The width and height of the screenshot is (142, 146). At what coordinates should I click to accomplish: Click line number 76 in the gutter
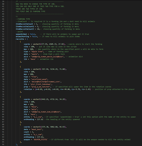[3, 94]
